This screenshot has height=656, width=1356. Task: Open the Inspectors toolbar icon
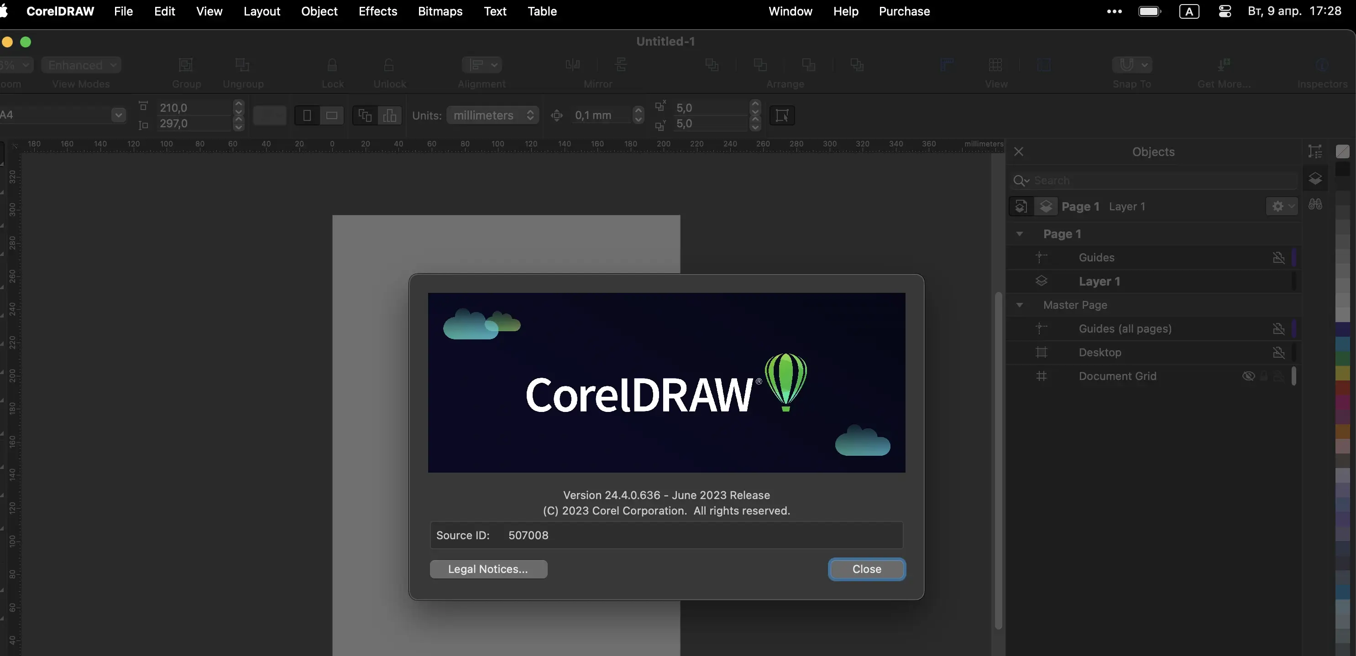point(1322,65)
